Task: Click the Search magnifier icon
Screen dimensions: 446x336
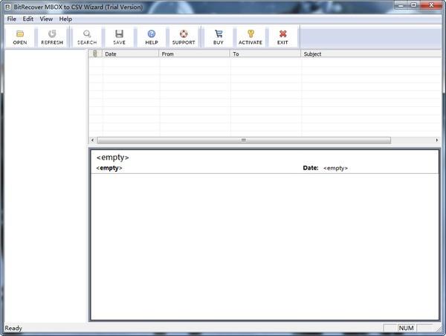Action: 87,34
